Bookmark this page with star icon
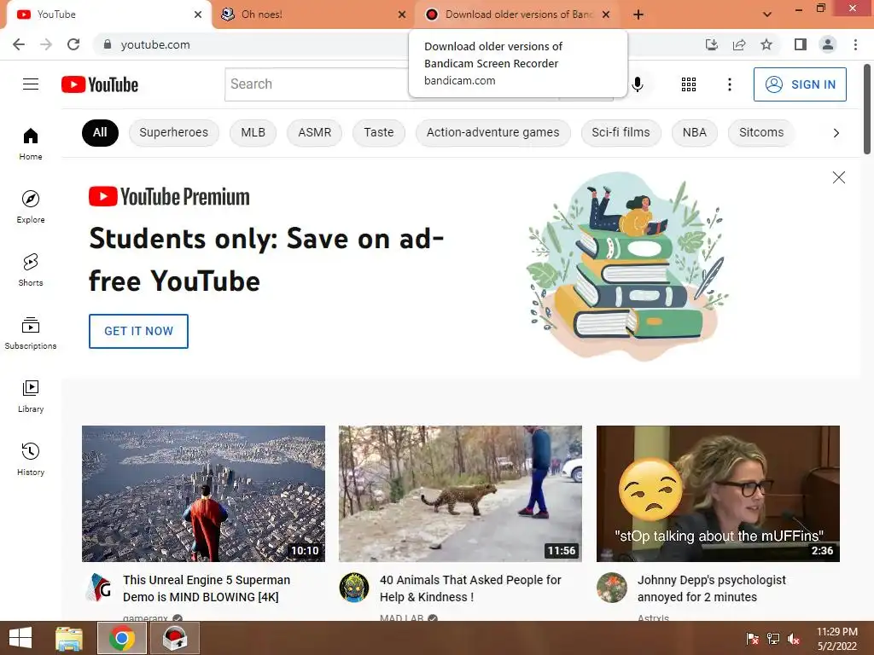Image resolution: width=874 pixels, height=655 pixels. tap(766, 44)
